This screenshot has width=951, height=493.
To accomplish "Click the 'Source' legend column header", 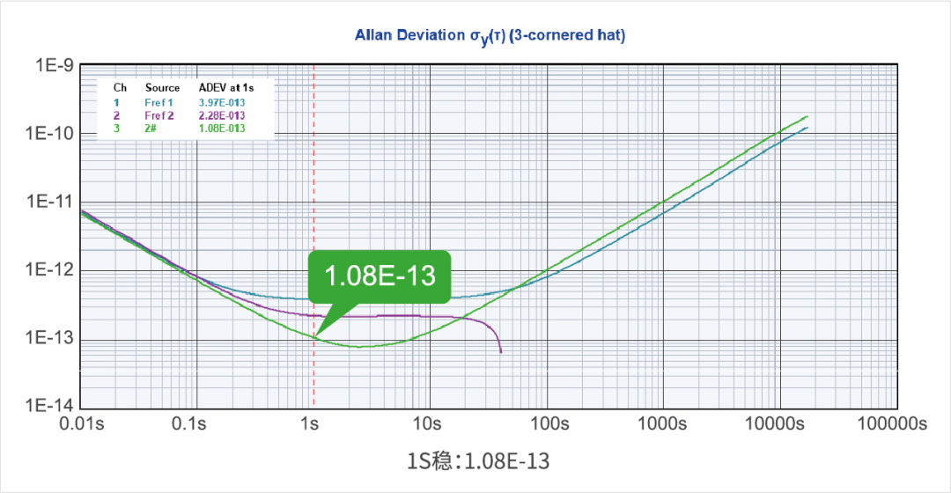I will pyautogui.click(x=162, y=88).
